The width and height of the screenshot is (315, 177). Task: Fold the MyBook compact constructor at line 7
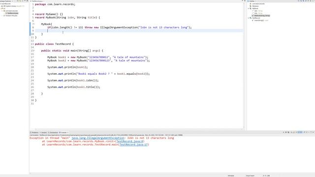[x=34, y=24]
